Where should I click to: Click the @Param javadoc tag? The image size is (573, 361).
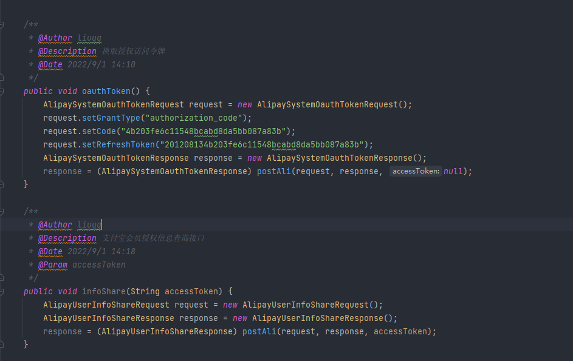click(x=53, y=265)
